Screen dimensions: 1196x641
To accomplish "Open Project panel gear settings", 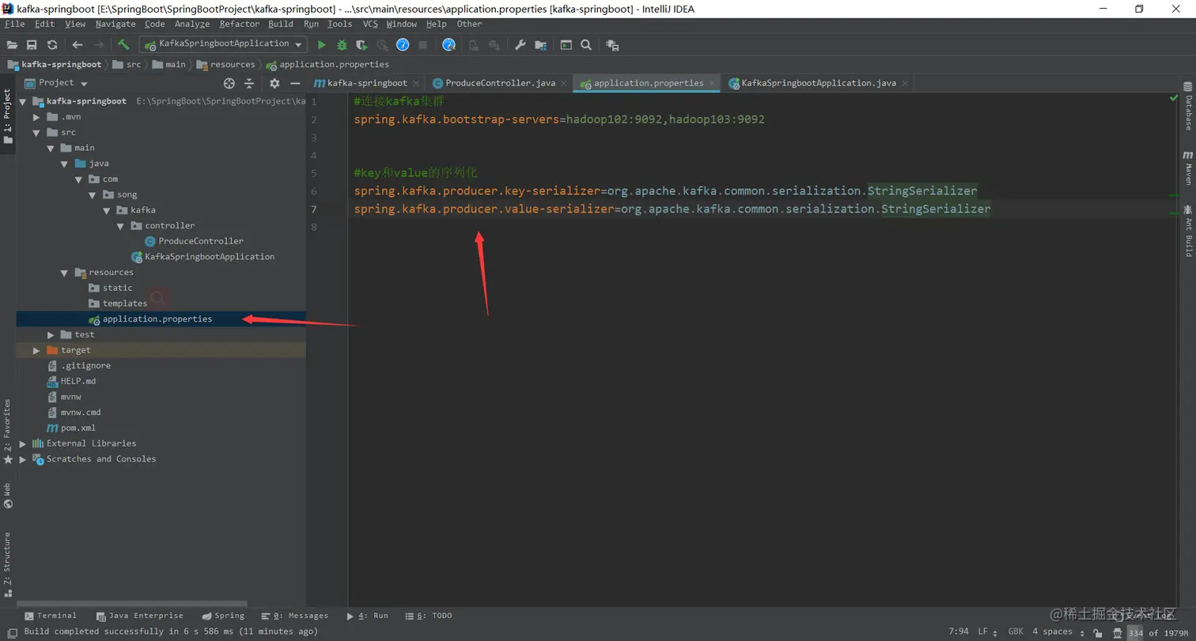I will click(274, 83).
